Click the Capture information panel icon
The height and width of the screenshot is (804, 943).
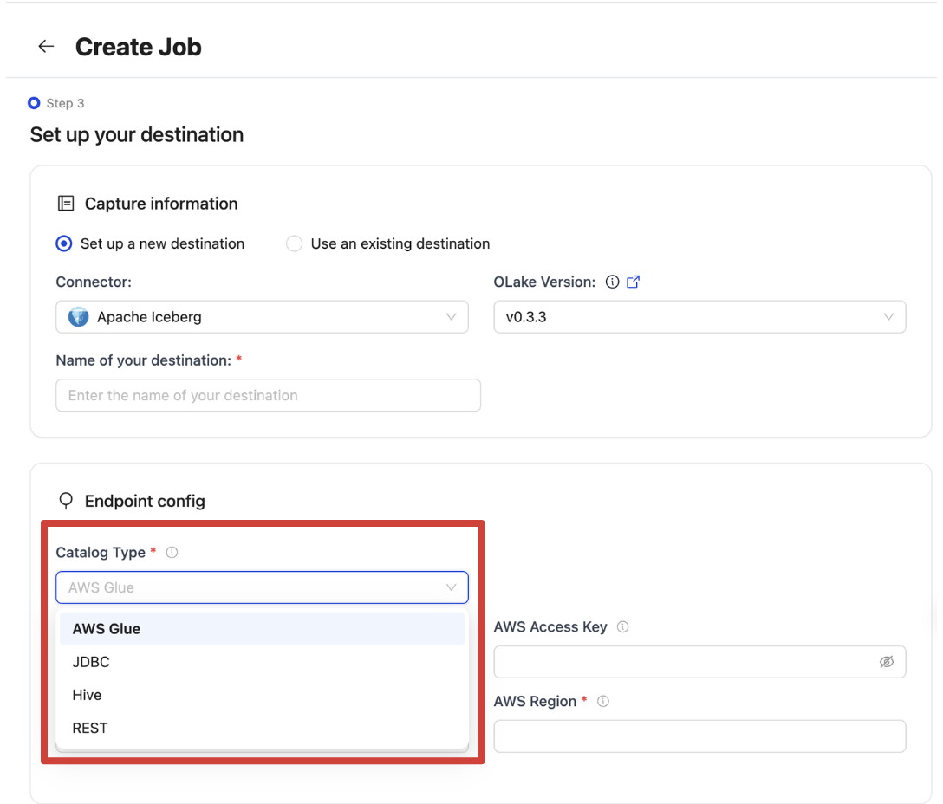click(x=65, y=203)
